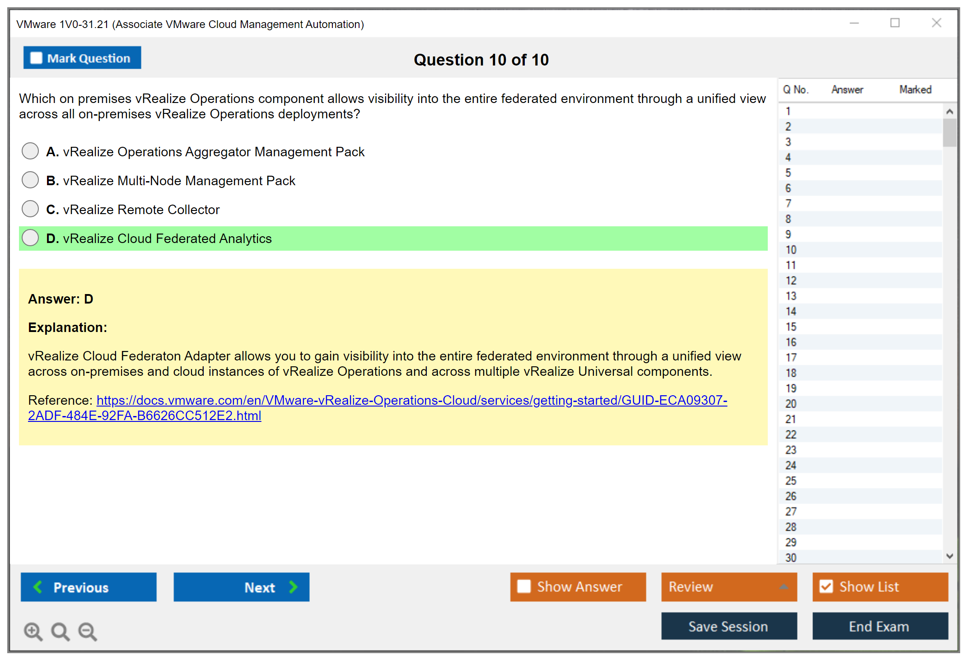Click the zoom out magnifier icon
Image resolution: width=971 pixels, height=664 pixels.
[x=88, y=631]
